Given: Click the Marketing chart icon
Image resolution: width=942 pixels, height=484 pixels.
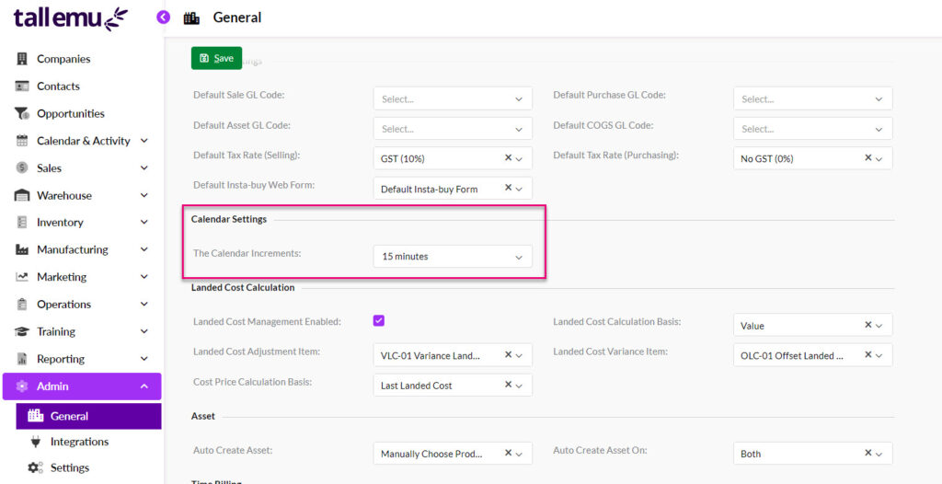Looking at the screenshot, I should click(22, 277).
